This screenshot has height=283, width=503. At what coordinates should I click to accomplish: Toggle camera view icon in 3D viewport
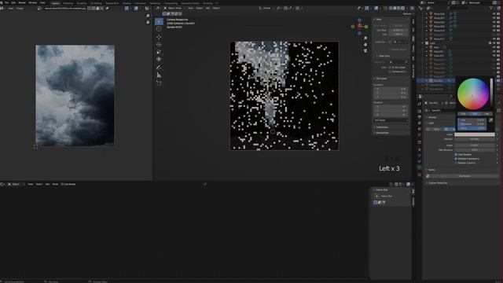365,50
